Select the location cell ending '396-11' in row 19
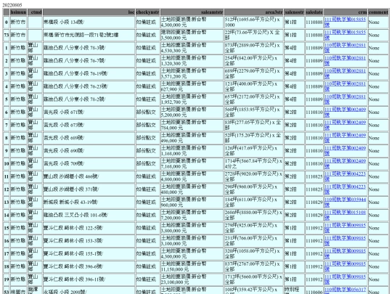 point(89,279)
